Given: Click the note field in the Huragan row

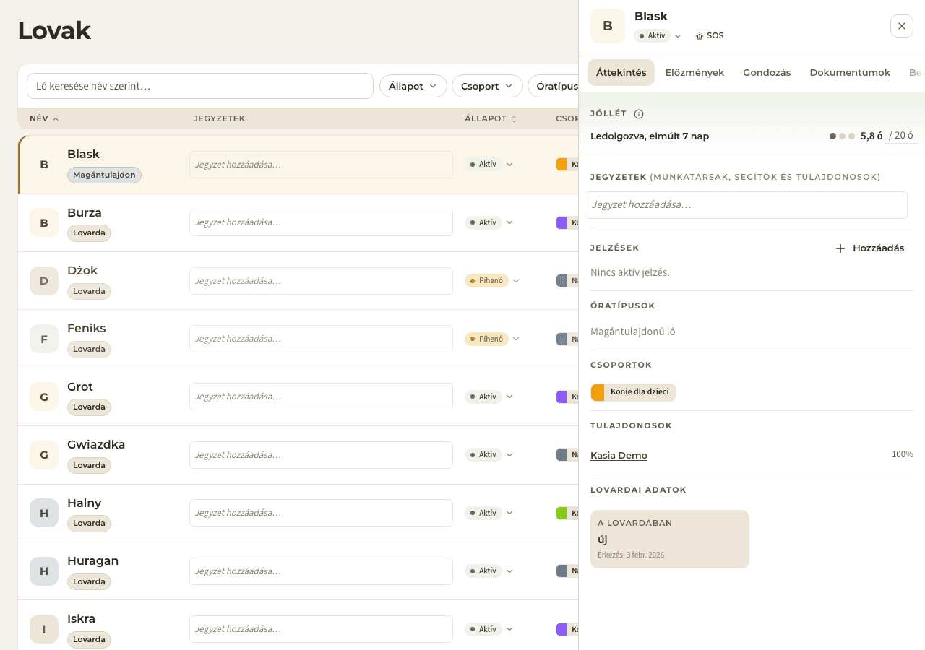Looking at the screenshot, I should tap(321, 571).
